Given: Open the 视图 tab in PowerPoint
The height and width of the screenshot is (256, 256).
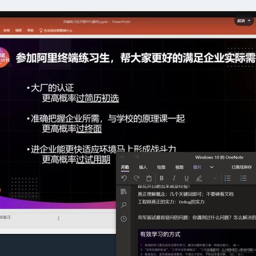Looking at the screenshot, I should pyautogui.click(x=18, y=30).
